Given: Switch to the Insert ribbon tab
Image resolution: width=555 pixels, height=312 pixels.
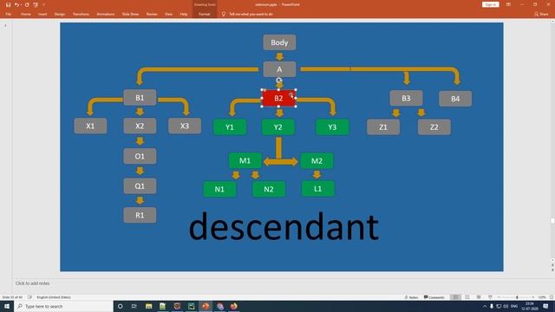Looking at the screenshot, I should click(42, 14).
